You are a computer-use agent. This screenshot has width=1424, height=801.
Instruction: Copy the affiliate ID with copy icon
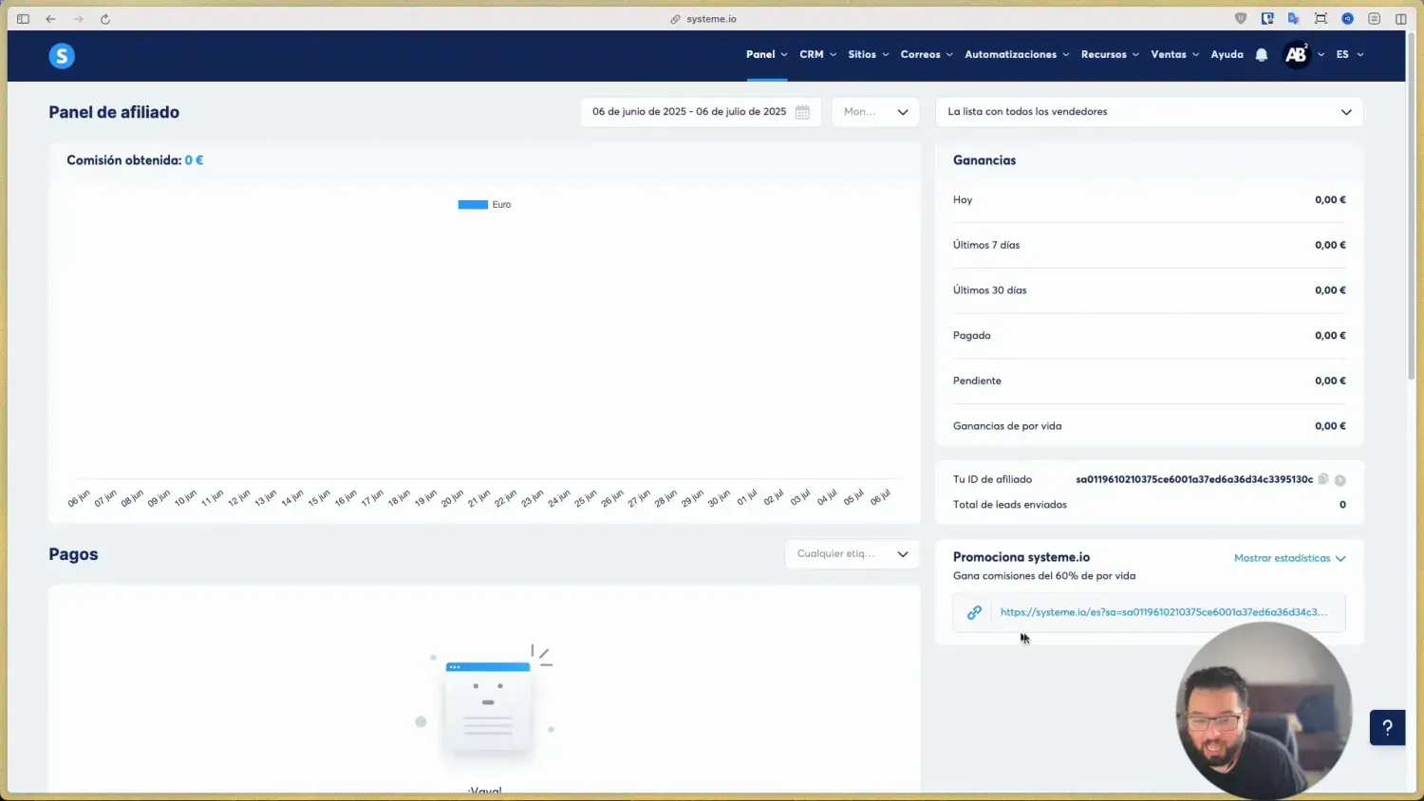[1323, 479]
